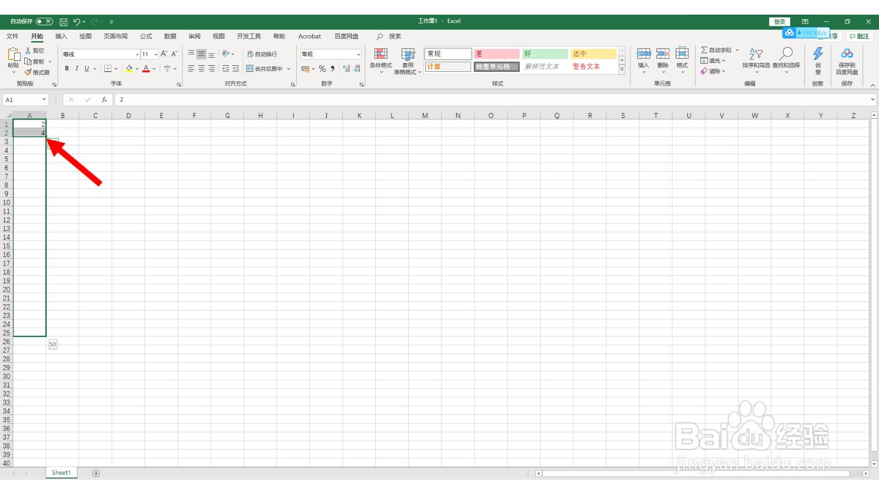Image resolution: width=879 pixels, height=494 pixels.
Task: Click the Undo icon
Action: pyautogui.click(x=76, y=22)
